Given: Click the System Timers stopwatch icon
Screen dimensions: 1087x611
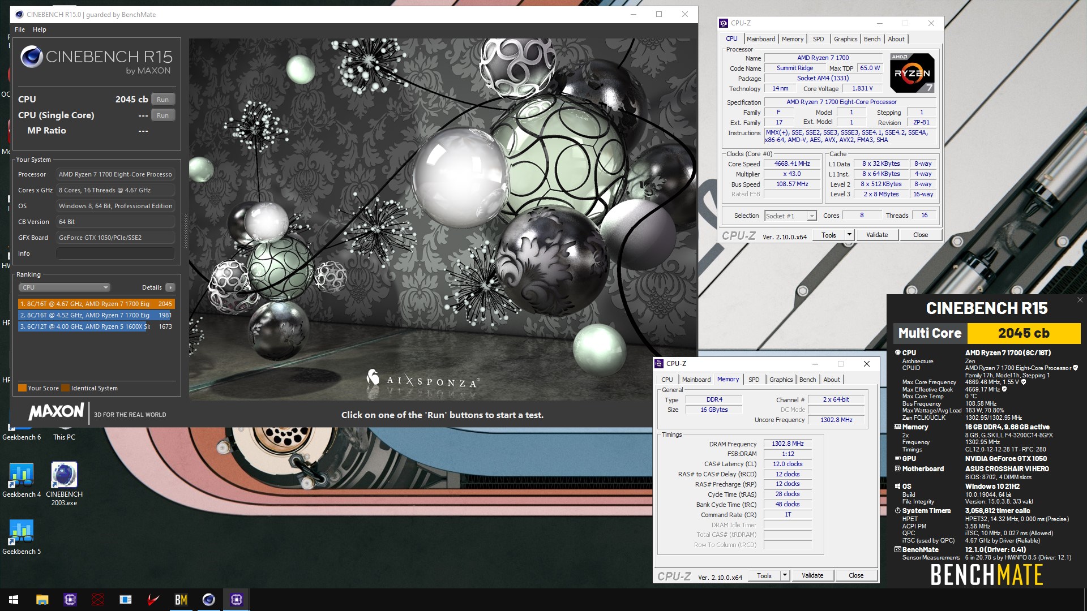Looking at the screenshot, I should coord(897,511).
